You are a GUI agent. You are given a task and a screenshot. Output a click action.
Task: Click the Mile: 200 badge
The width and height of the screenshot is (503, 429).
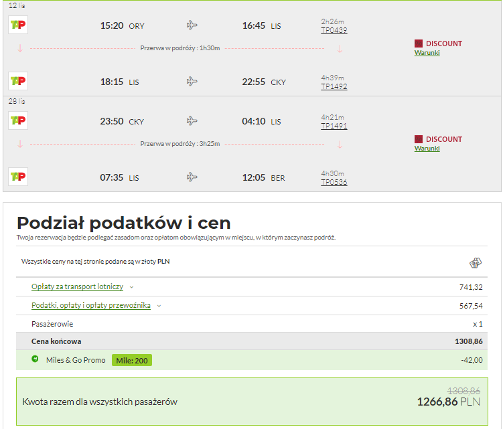pyautogui.click(x=132, y=360)
